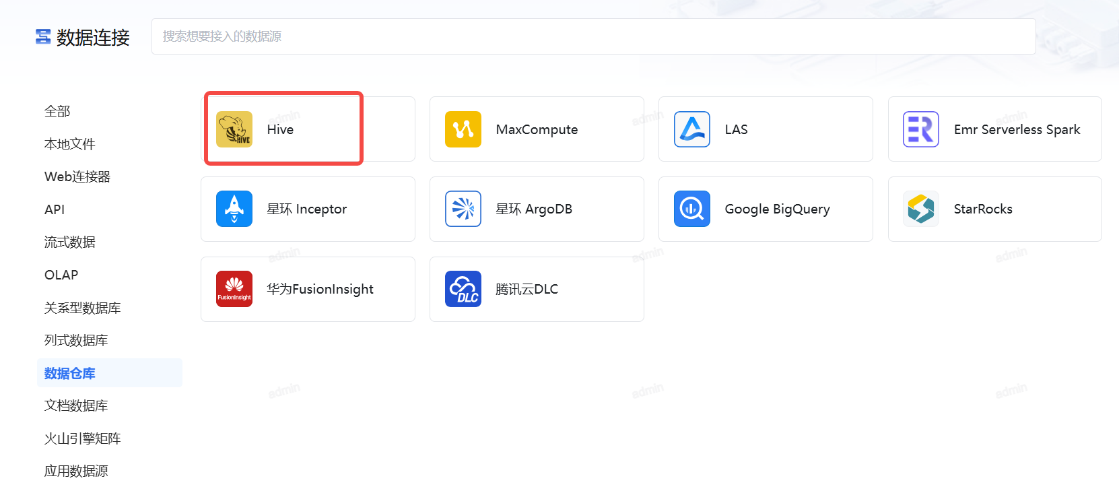Switch to the 文档数据库 category
This screenshot has width=1119, height=495.
tap(76, 405)
